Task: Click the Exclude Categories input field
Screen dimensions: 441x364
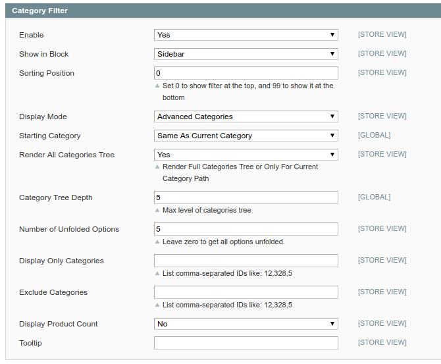Action: coord(246,292)
